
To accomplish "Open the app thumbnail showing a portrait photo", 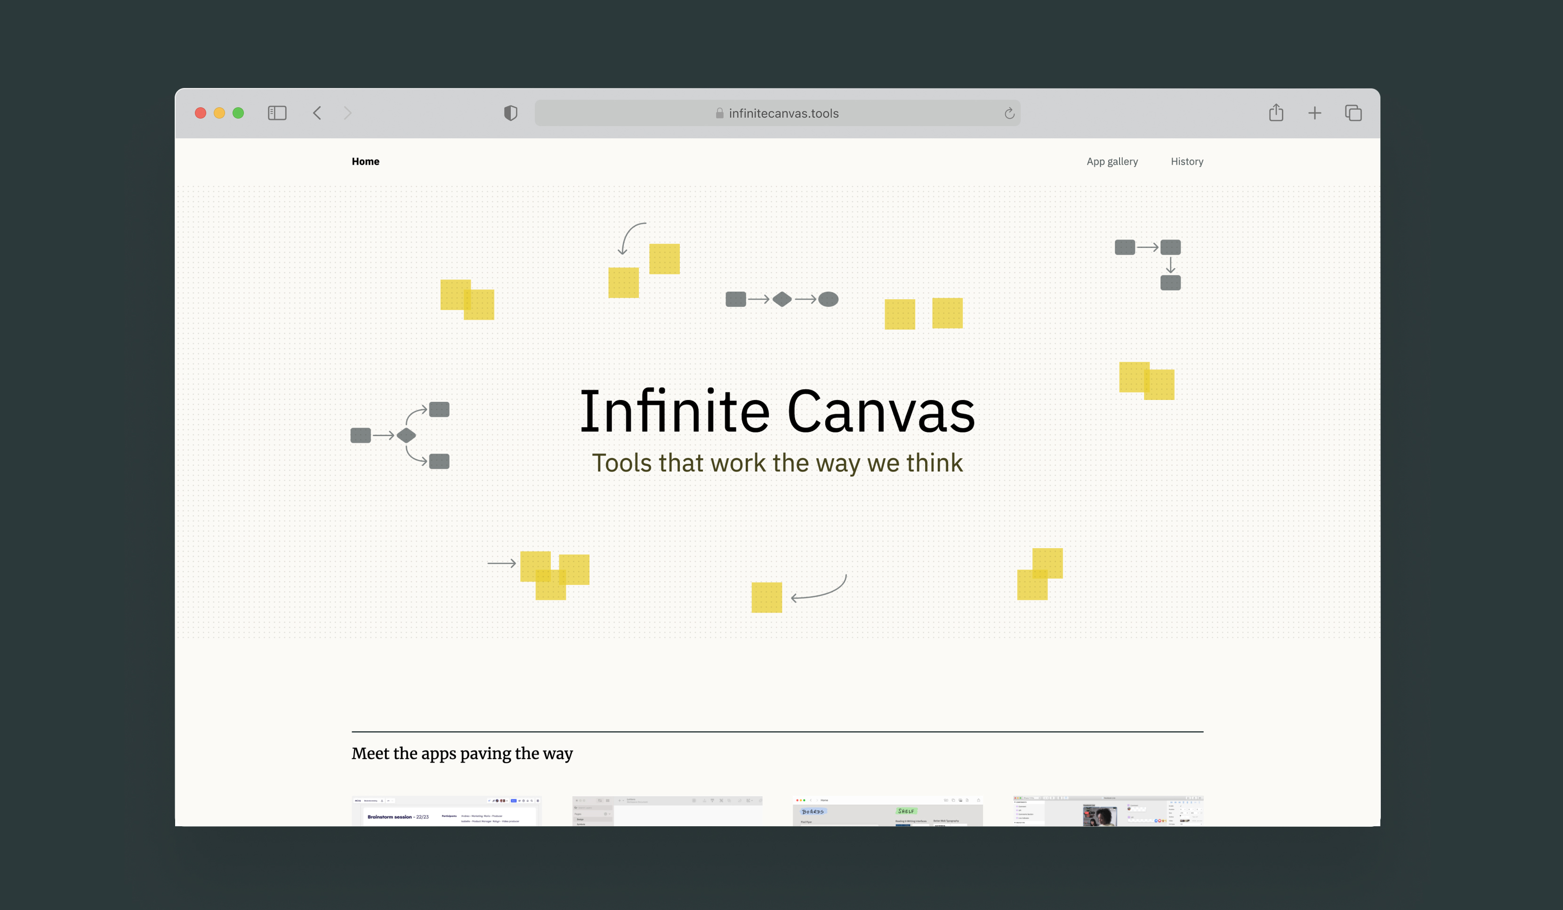I will click(x=1108, y=811).
